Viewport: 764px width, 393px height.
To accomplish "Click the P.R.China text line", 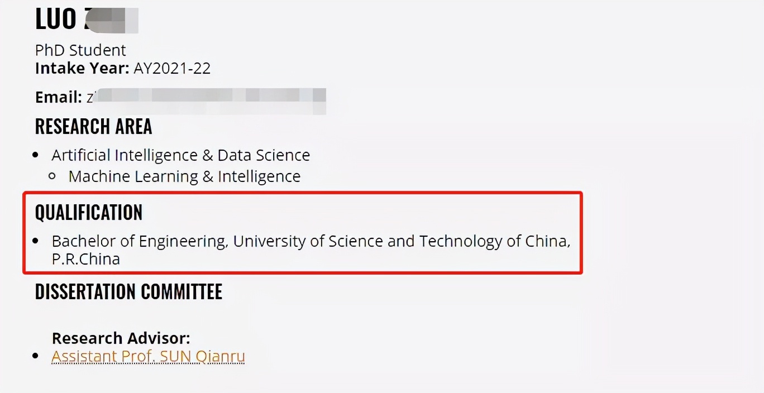I will pyautogui.click(x=85, y=259).
